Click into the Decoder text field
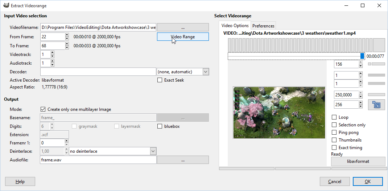The image size is (388, 191). tap(98, 72)
